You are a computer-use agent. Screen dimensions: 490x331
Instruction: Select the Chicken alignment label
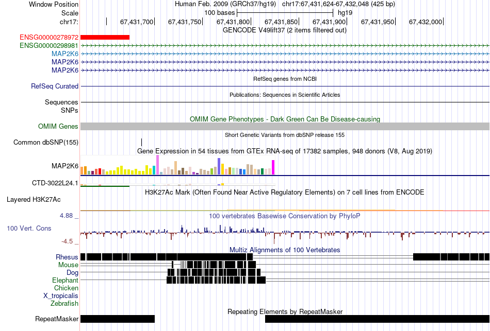pyautogui.click(x=66, y=288)
